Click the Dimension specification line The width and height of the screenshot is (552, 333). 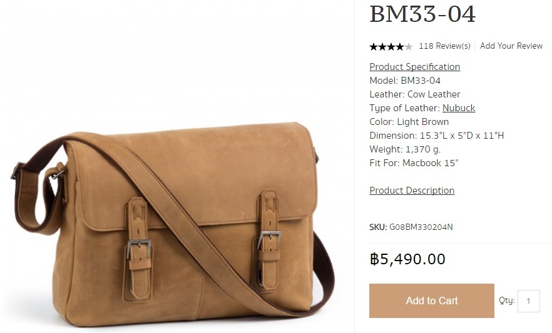(437, 135)
